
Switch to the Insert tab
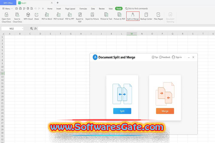[59, 9]
